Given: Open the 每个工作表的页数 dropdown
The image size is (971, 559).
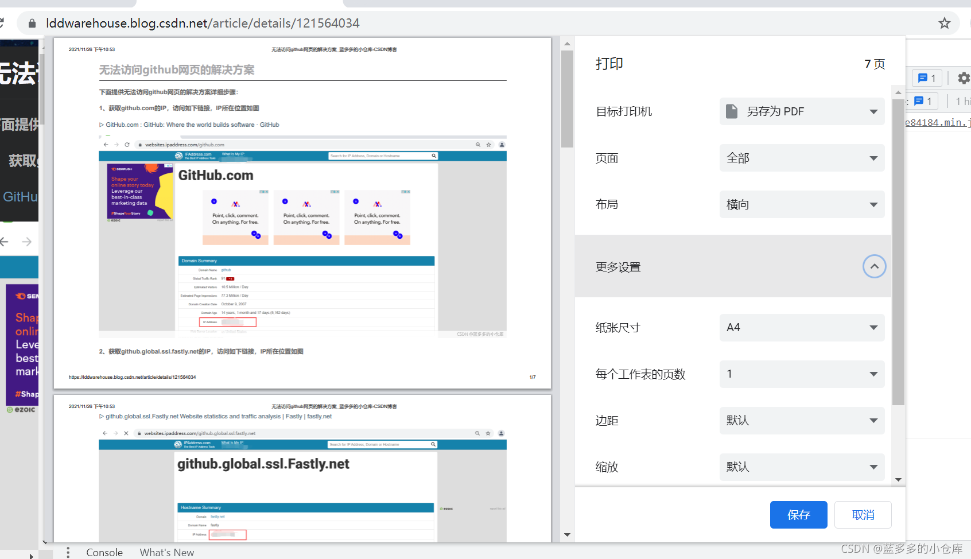Looking at the screenshot, I should (x=802, y=374).
